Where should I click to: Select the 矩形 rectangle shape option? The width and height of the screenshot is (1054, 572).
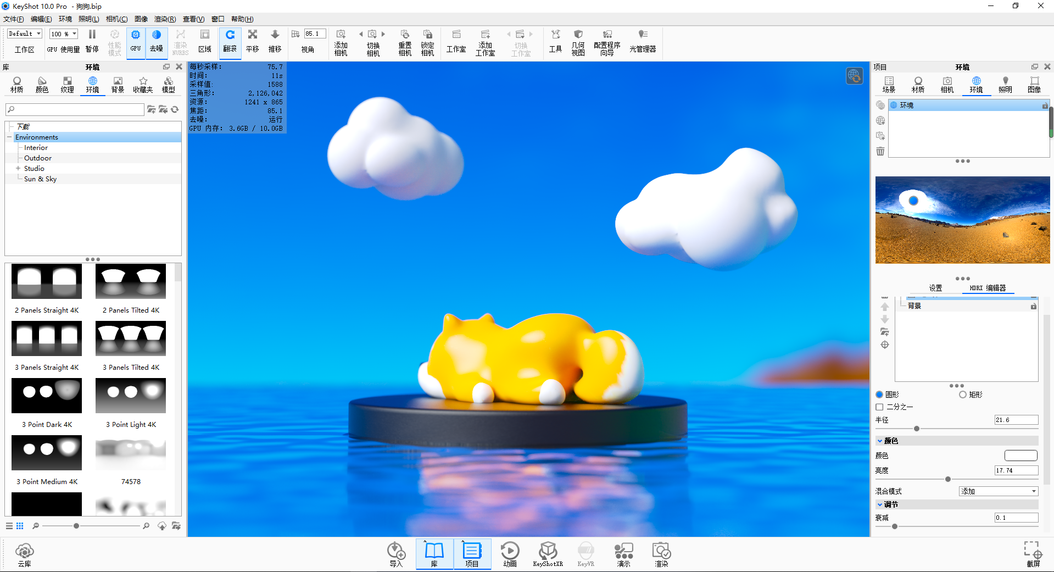(962, 394)
